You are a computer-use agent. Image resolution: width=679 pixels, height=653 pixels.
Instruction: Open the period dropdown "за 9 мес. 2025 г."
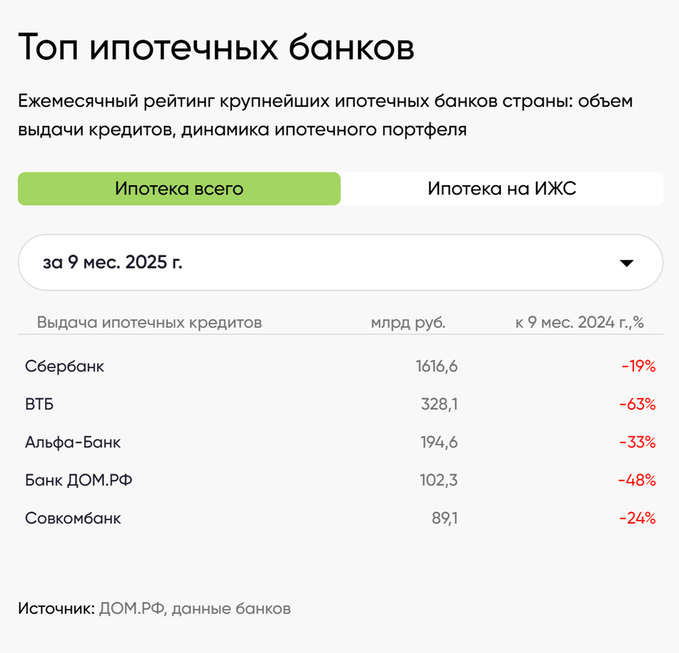(339, 262)
